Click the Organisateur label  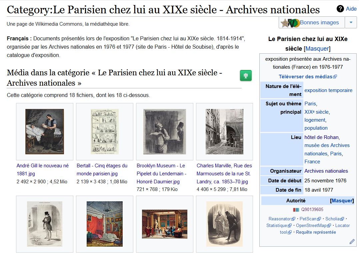286,171
